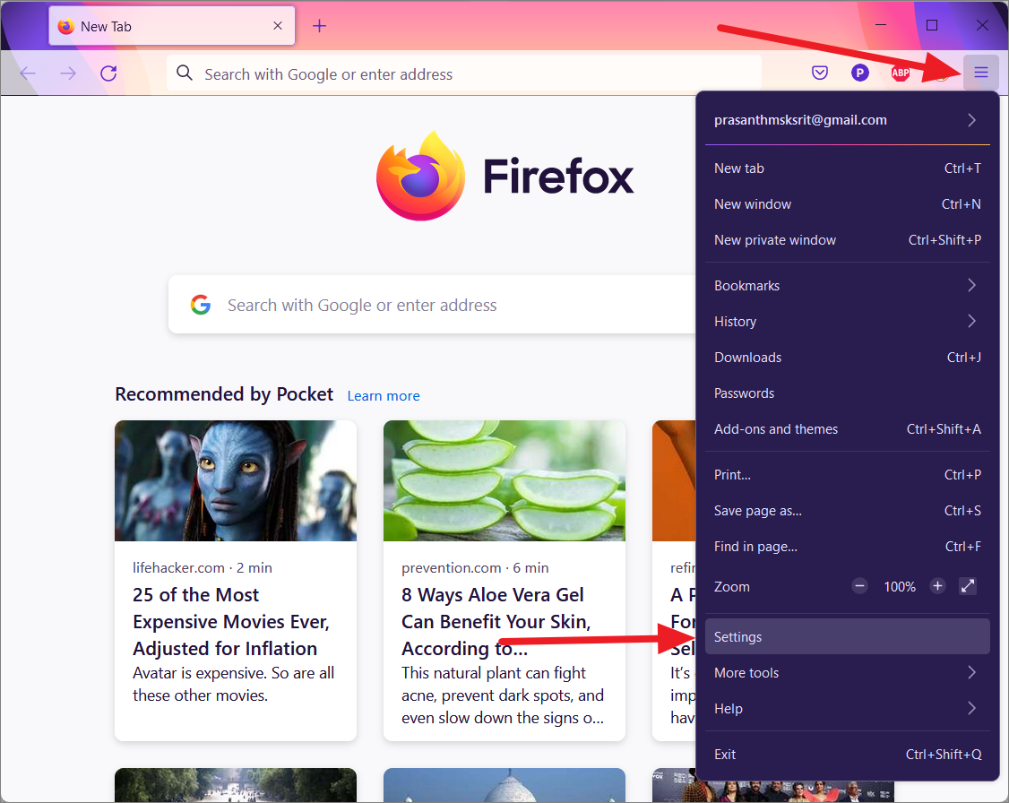Go back with the back arrow
This screenshot has height=803, width=1009.
[28, 73]
